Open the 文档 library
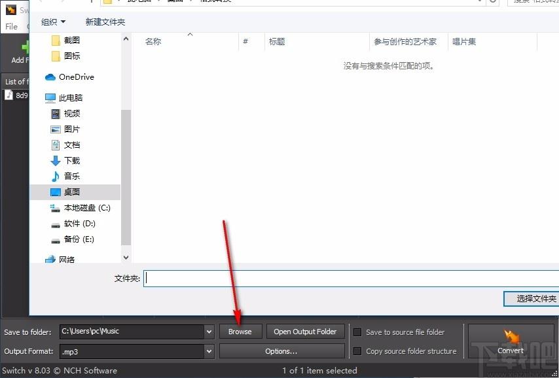The image size is (559, 378). pyautogui.click(x=71, y=145)
